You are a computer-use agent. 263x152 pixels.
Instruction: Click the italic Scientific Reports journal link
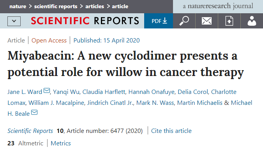pyautogui.click(x=30, y=131)
